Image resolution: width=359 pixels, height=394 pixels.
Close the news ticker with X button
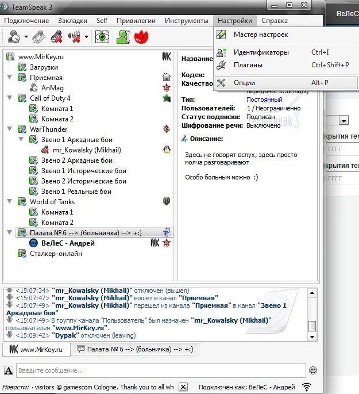pyautogui.click(x=183, y=387)
